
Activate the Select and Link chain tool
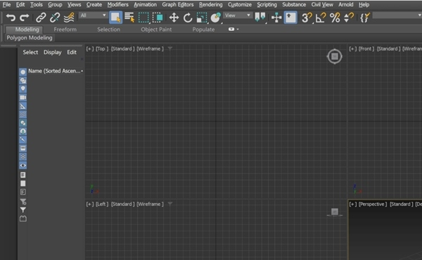[x=41, y=18]
